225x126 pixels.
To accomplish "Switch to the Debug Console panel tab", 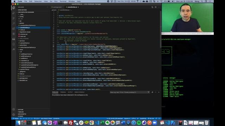I will tap(79, 92).
